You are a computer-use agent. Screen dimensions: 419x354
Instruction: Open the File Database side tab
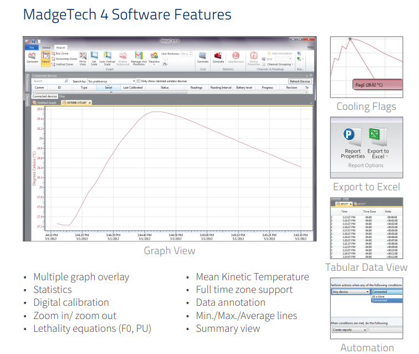(27, 83)
